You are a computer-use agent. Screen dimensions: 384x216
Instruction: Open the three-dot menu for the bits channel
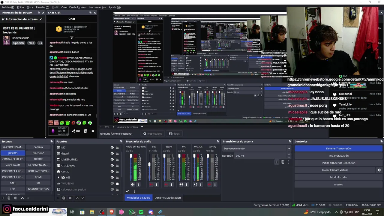click(x=156, y=184)
